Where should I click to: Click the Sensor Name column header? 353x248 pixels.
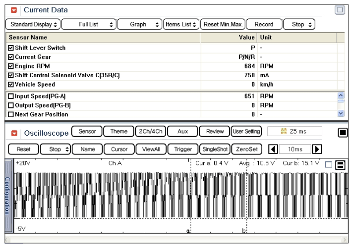103,38
